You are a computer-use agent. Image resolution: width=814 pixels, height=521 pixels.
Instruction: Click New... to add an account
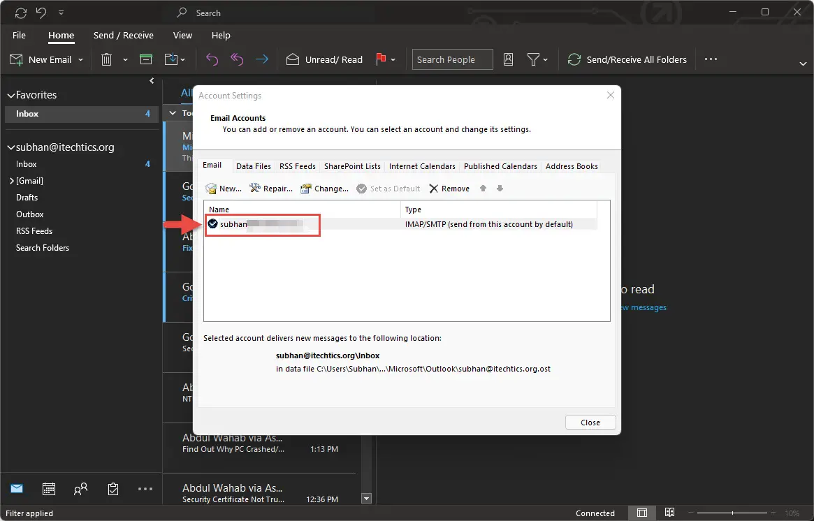point(224,189)
